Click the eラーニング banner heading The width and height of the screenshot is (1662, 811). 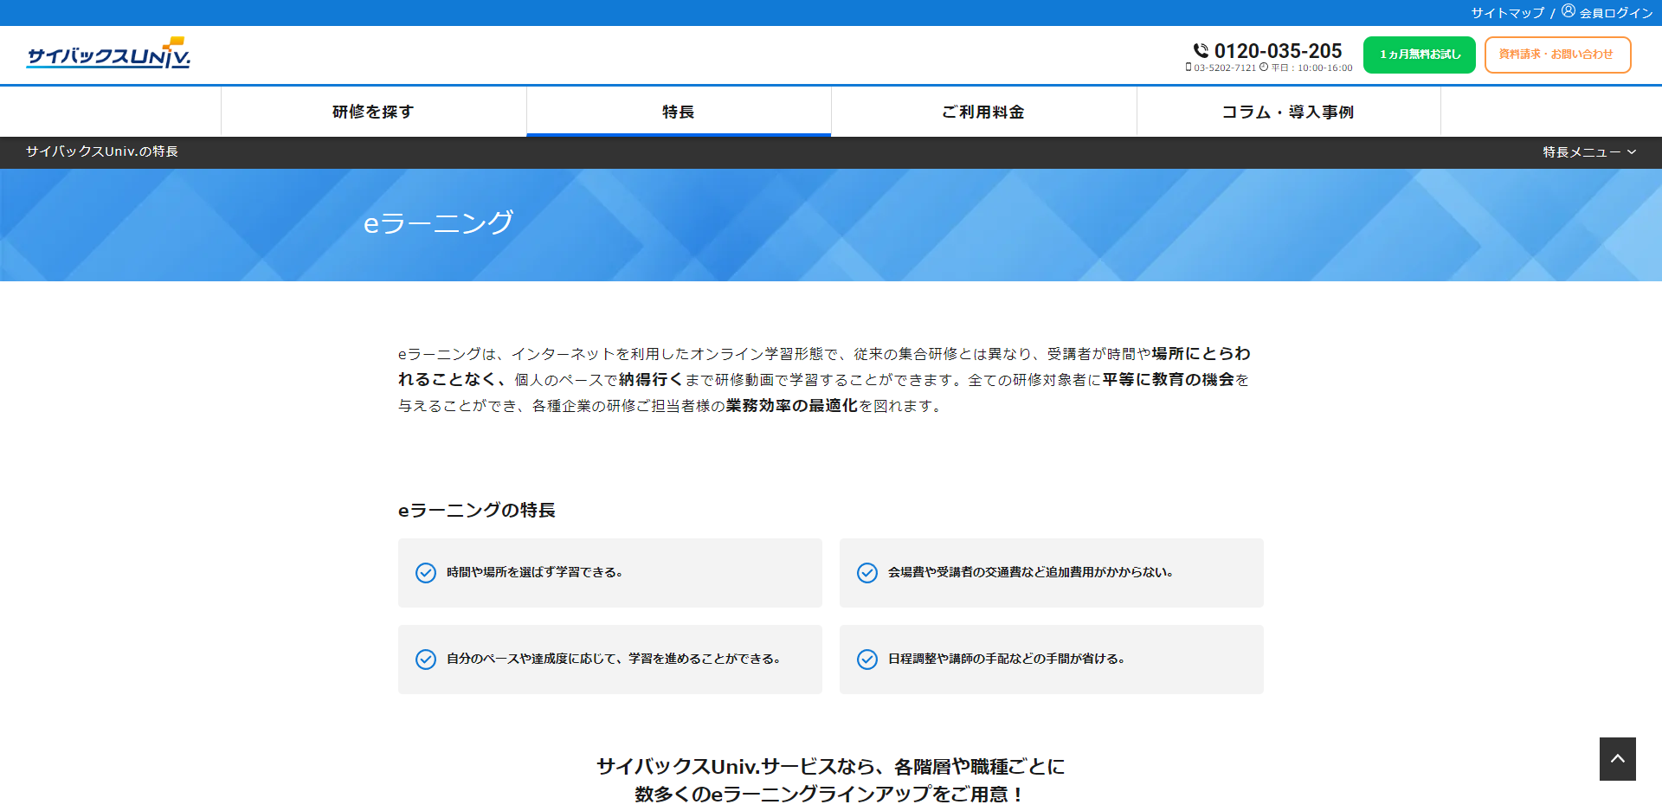click(438, 222)
